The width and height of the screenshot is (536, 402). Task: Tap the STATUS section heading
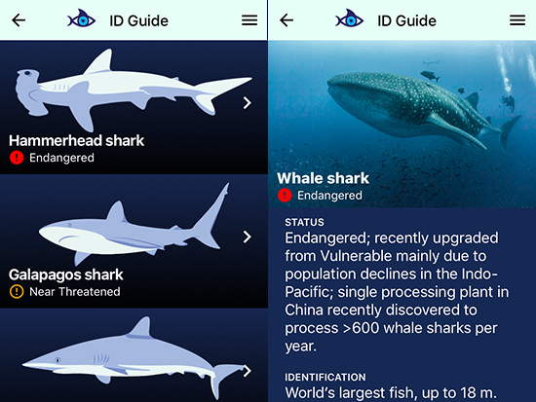[304, 222]
